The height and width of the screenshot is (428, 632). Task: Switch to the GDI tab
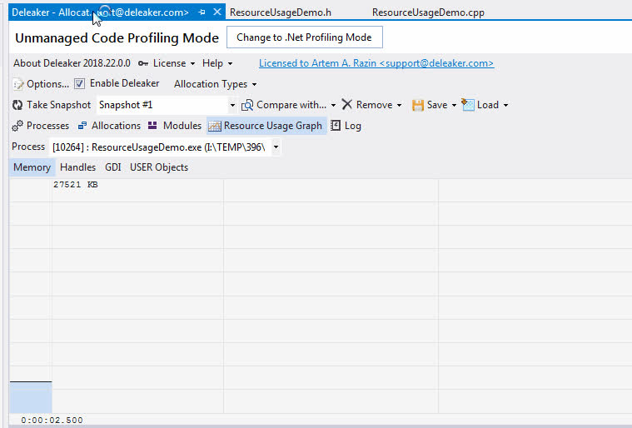click(x=113, y=167)
